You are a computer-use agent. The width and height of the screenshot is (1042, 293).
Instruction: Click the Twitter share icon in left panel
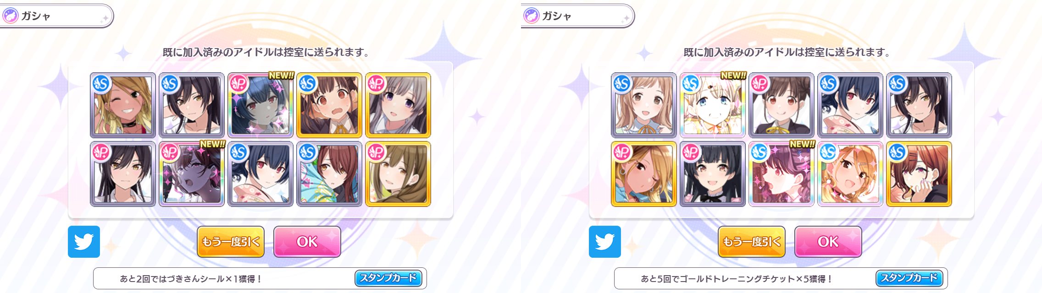tap(84, 242)
